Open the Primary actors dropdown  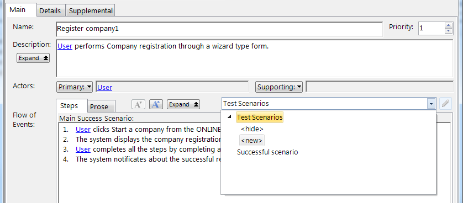75,87
